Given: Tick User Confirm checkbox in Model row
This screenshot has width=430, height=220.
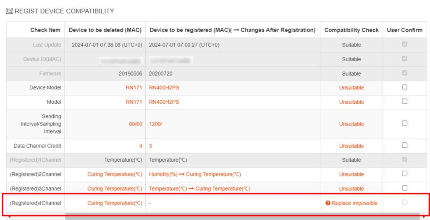Looking at the screenshot, I should click(404, 101).
